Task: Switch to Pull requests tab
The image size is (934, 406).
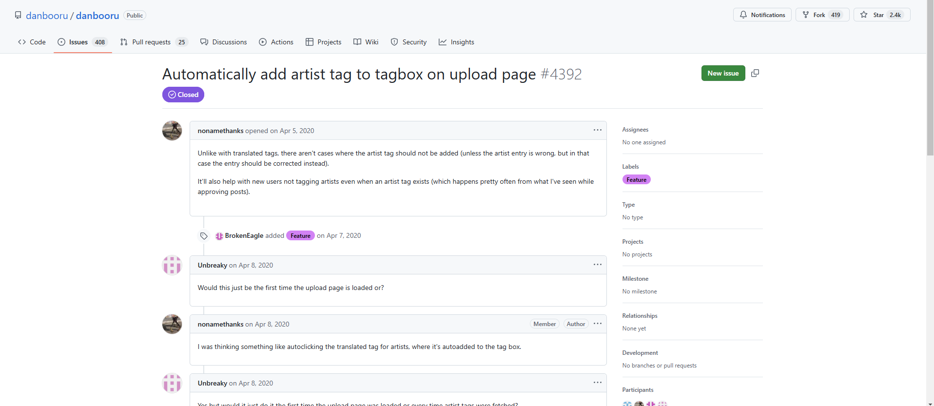Action: (154, 42)
